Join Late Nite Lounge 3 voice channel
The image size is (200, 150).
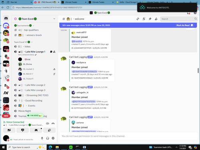click(x=35, y=90)
